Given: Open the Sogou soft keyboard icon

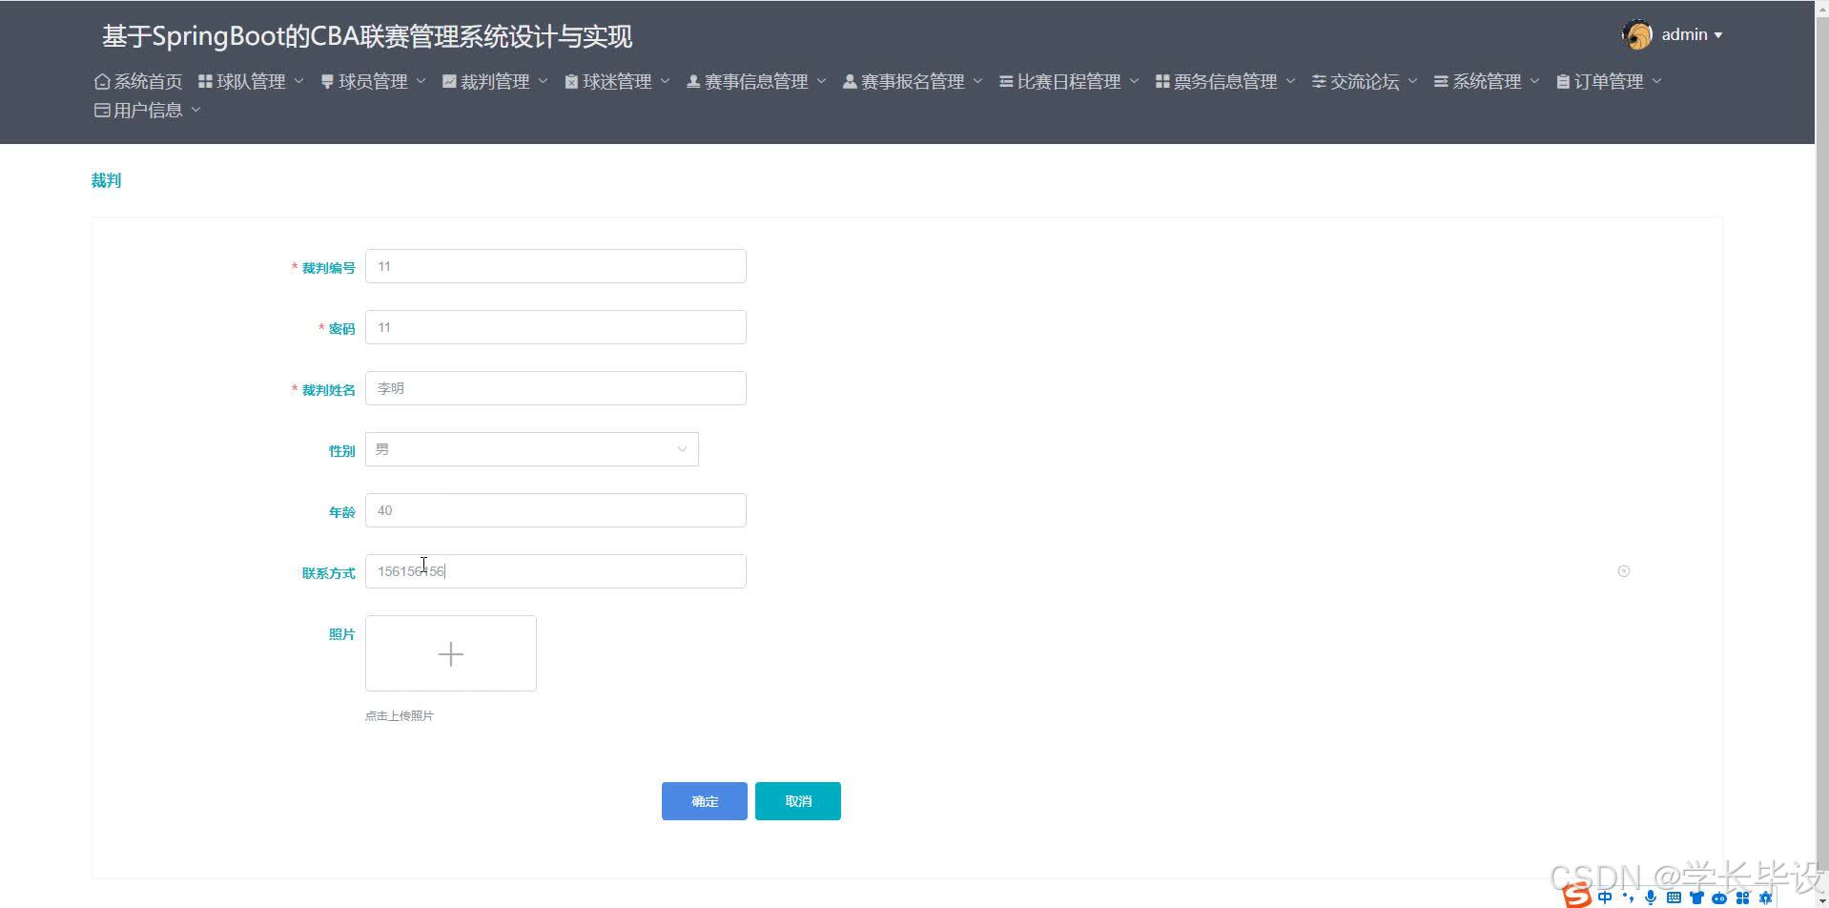Looking at the screenshot, I should (x=1674, y=898).
